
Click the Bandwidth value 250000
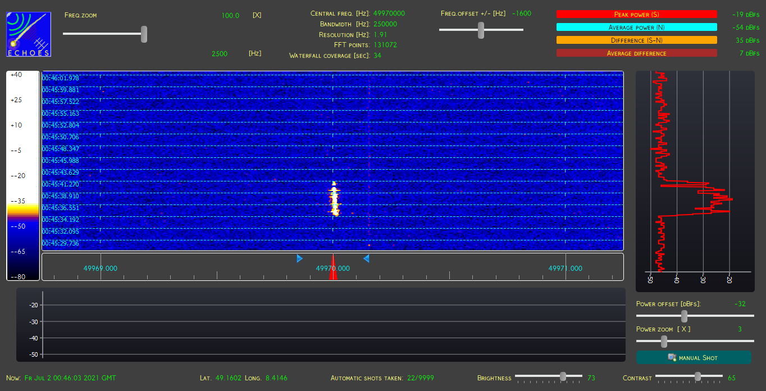tap(385, 24)
